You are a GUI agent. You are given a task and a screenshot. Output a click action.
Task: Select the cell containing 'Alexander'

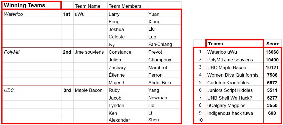point(127,120)
